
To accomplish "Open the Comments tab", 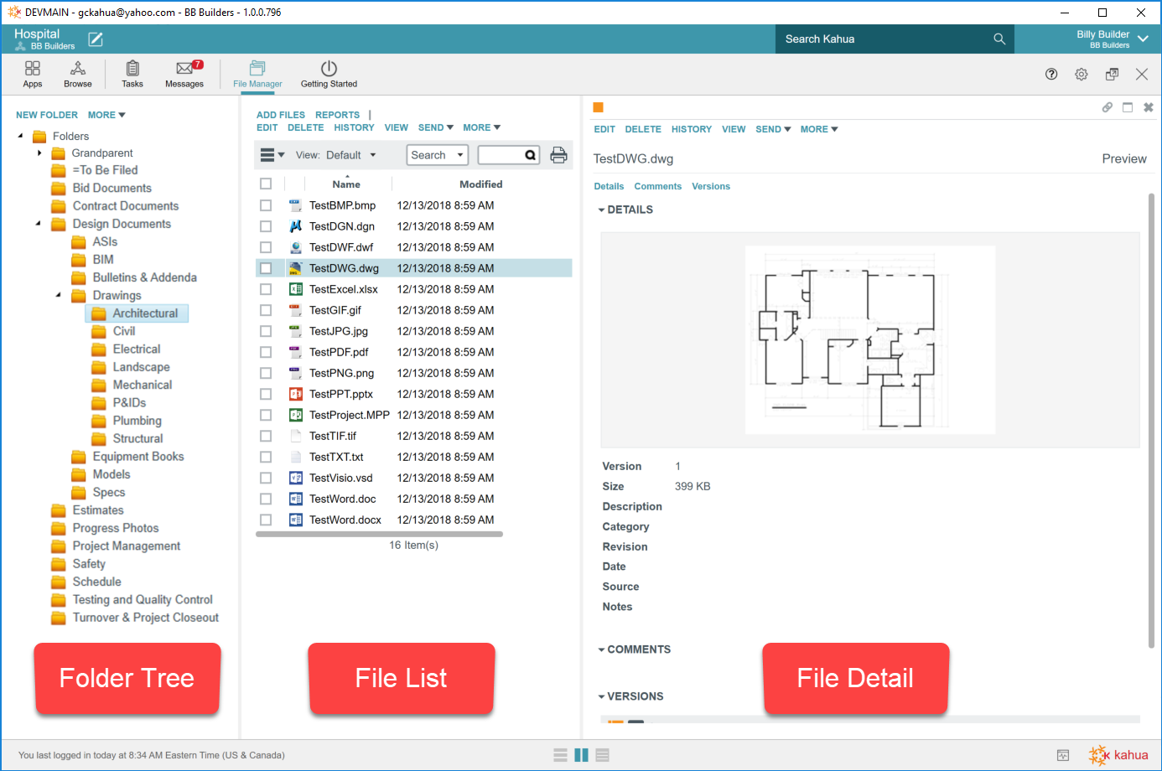I will (657, 187).
